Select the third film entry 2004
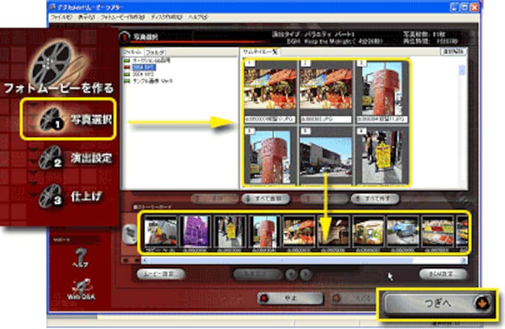The height and width of the screenshot is (329, 505). click(139, 74)
